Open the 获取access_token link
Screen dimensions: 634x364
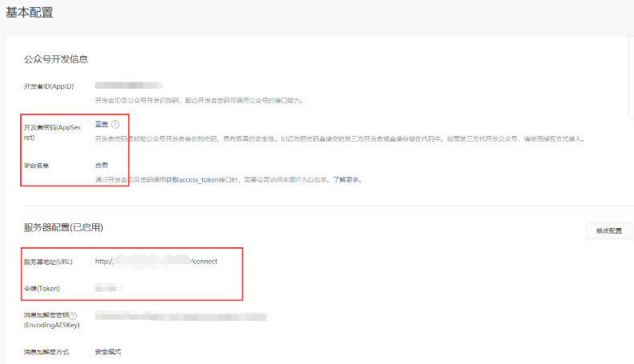tap(192, 179)
